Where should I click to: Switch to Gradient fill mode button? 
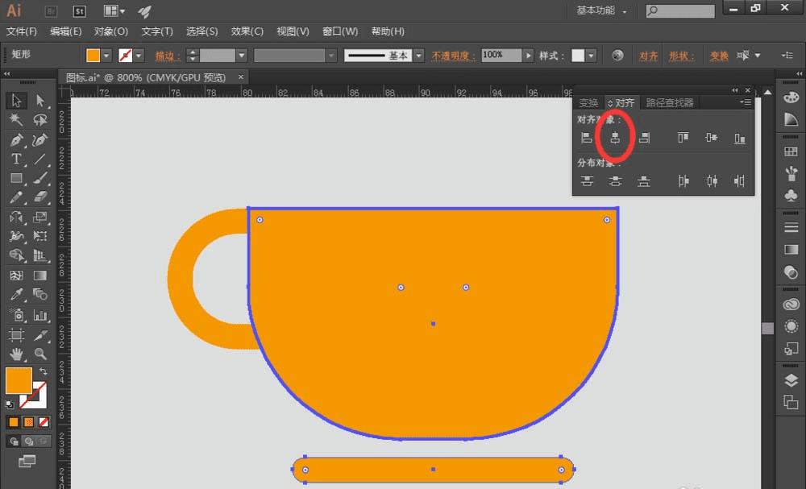29,421
